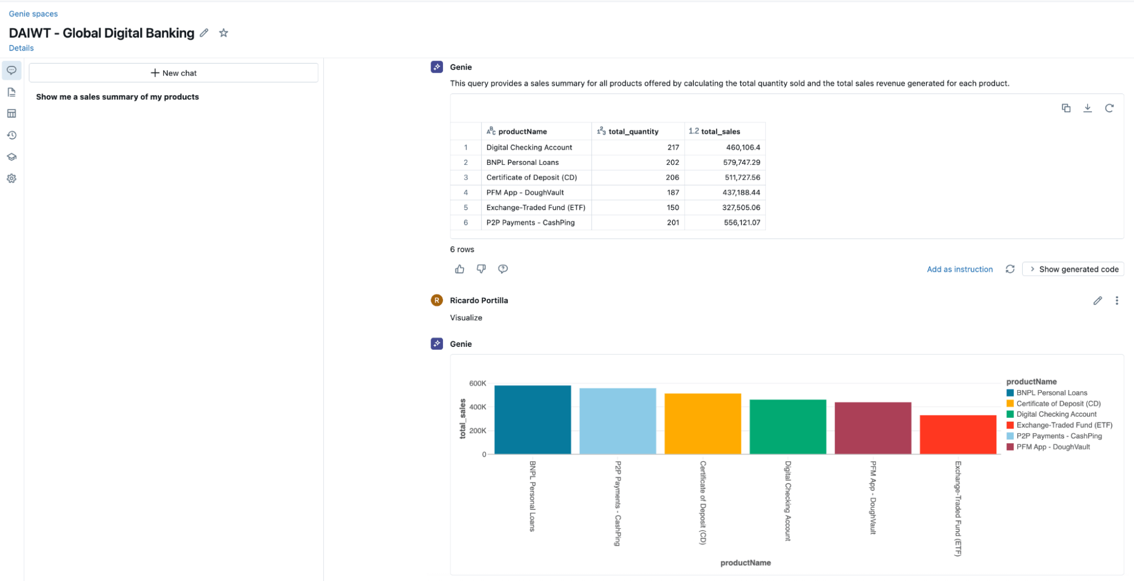Screen dimensions: 1134x581
Task: Click the Add as instruction link
Action: pyautogui.click(x=960, y=269)
